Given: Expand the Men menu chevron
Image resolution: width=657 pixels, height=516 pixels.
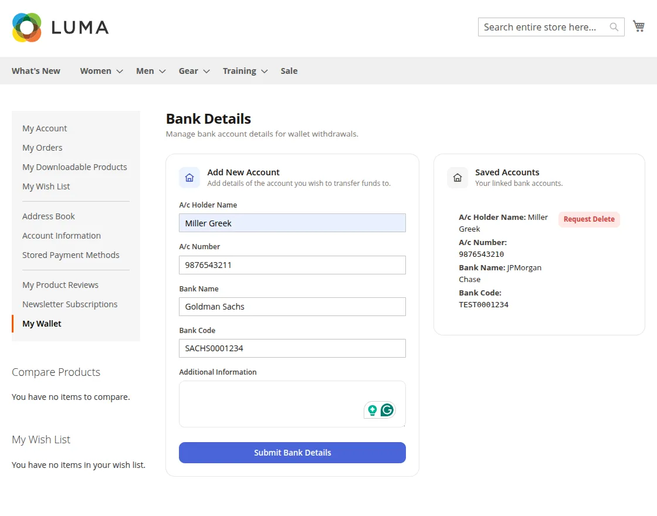Looking at the screenshot, I should point(162,71).
